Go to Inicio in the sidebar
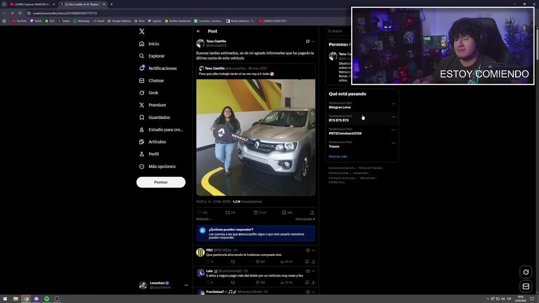This screenshot has height=303, width=539. (149, 44)
